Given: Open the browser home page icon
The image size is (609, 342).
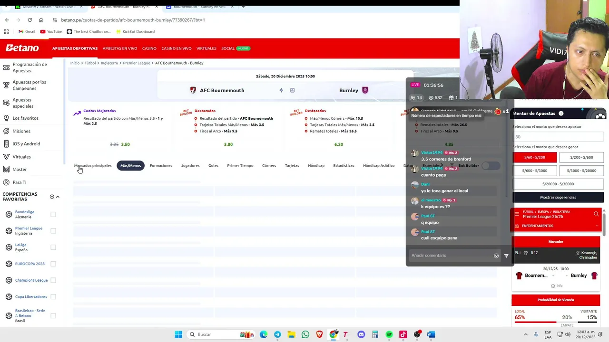Looking at the screenshot, I should point(41,20).
